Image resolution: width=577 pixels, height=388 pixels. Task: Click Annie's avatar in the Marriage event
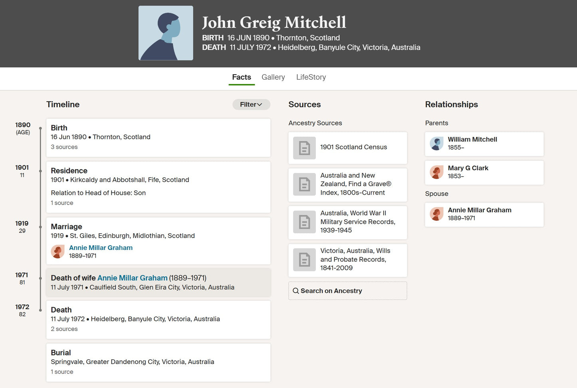[58, 252]
